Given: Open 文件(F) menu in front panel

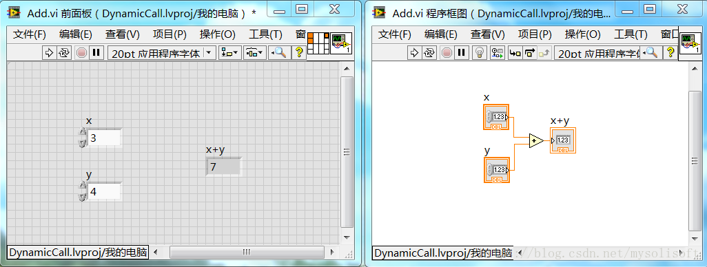Looking at the screenshot, I should coord(30,34).
